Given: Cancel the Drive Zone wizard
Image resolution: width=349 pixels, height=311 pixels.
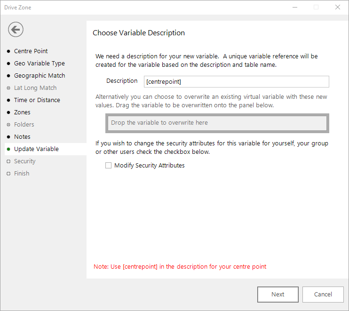Looking at the screenshot, I should pos(323,295).
